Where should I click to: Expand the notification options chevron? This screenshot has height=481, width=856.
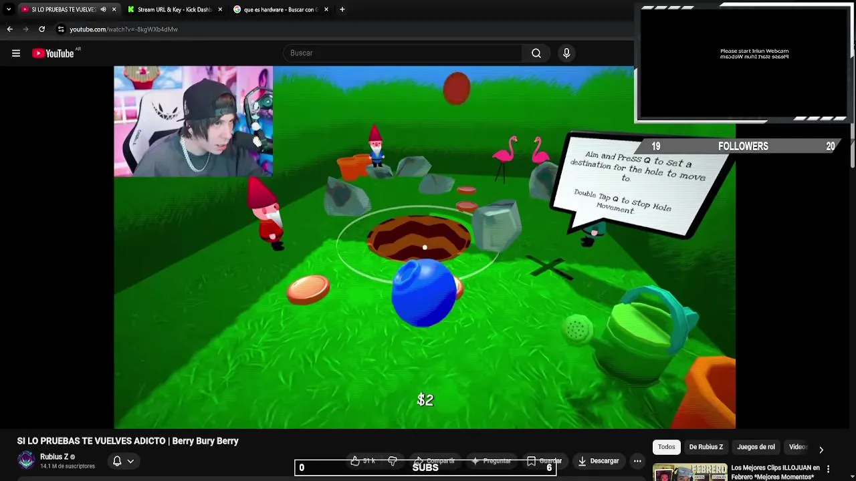(x=130, y=461)
